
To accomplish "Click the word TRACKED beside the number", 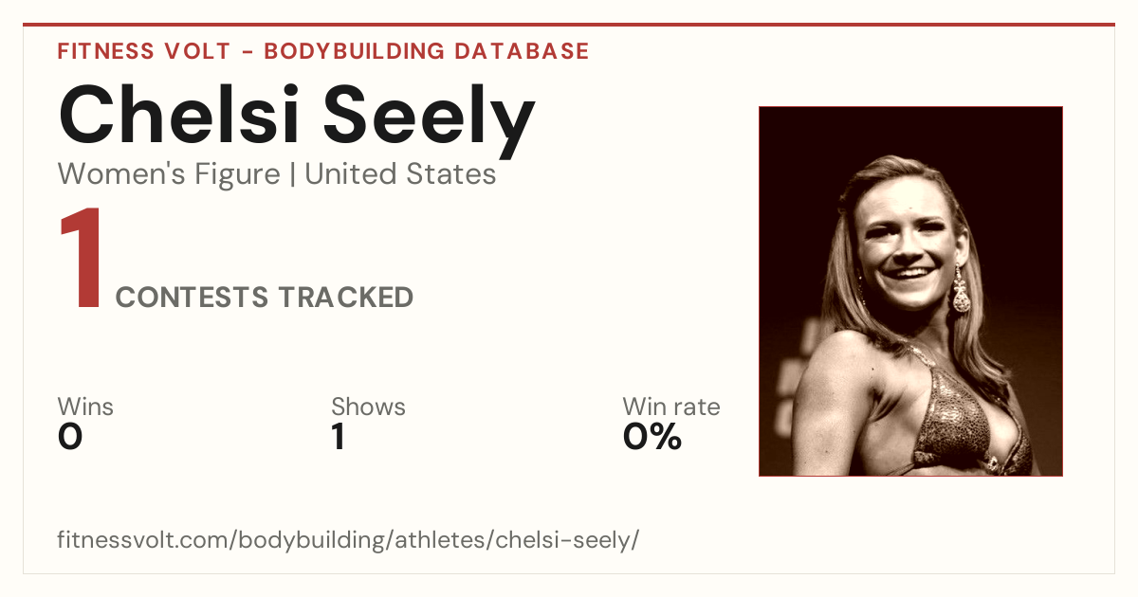I will [x=345, y=298].
